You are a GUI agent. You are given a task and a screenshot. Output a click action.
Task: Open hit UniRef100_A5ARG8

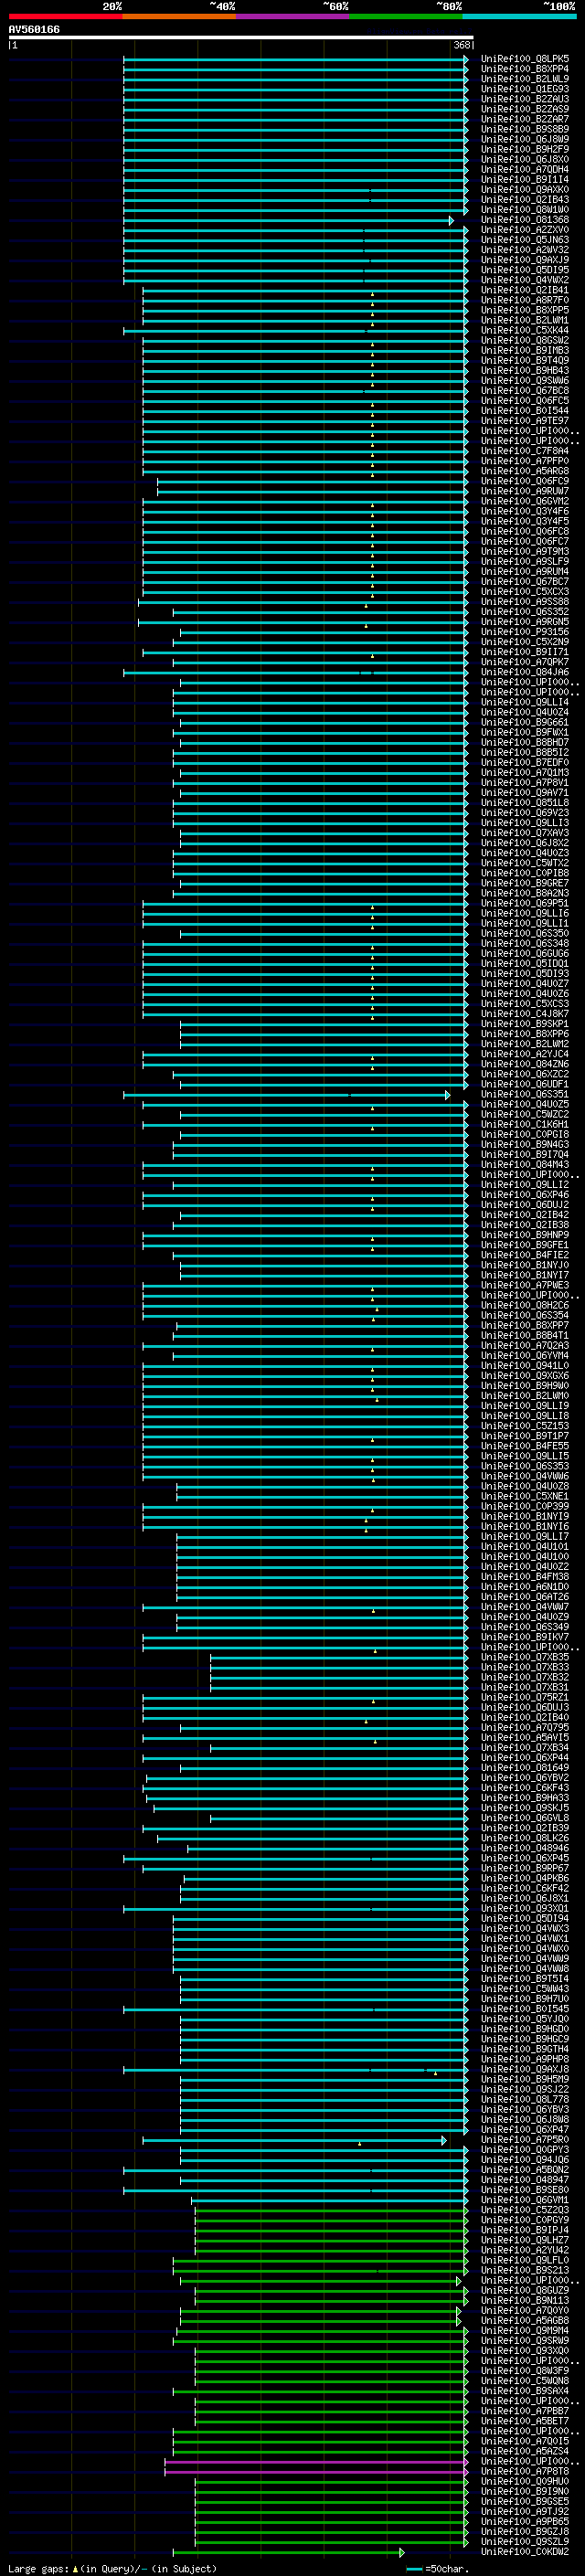pos(524,471)
